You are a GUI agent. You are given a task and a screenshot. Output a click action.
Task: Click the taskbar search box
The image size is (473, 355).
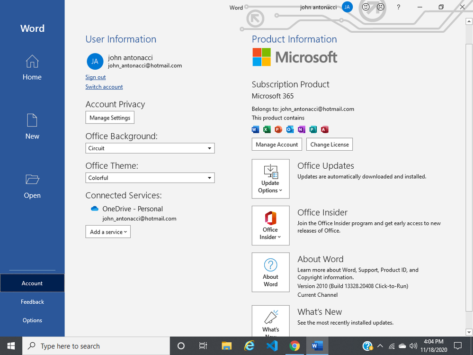pos(96,346)
